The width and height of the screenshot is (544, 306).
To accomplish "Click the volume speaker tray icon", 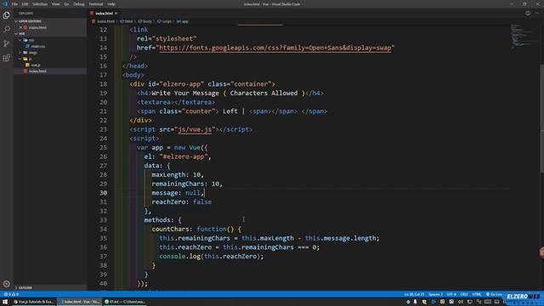I will [x=461, y=302].
